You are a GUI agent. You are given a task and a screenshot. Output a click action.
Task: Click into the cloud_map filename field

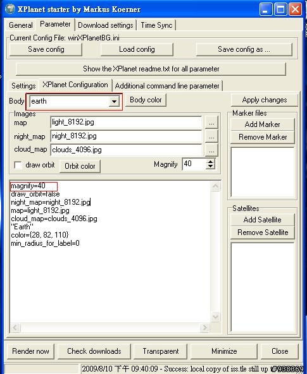click(x=126, y=150)
